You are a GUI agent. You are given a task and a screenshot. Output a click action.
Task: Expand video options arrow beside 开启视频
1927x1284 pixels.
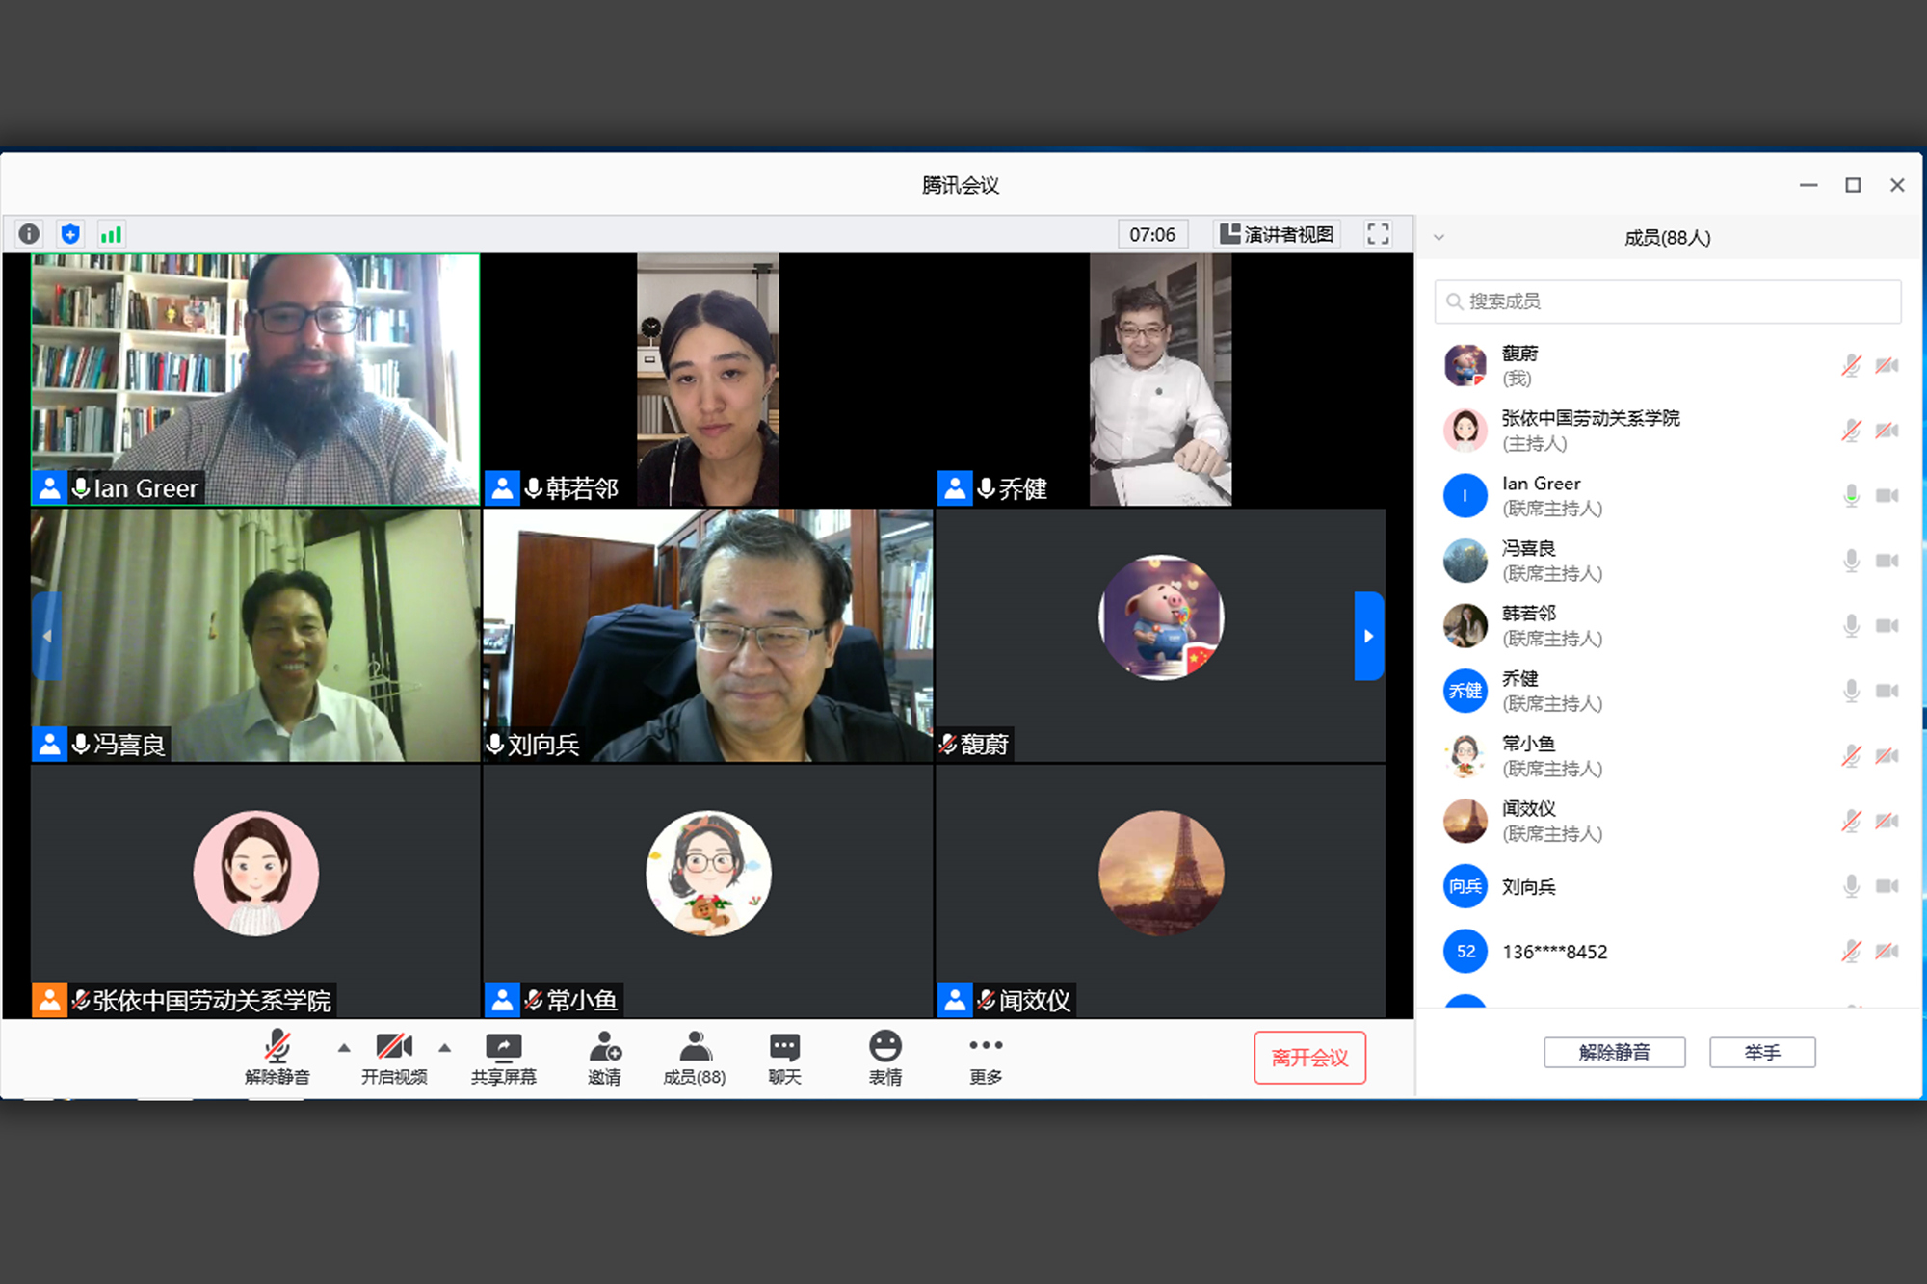(444, 1048)
